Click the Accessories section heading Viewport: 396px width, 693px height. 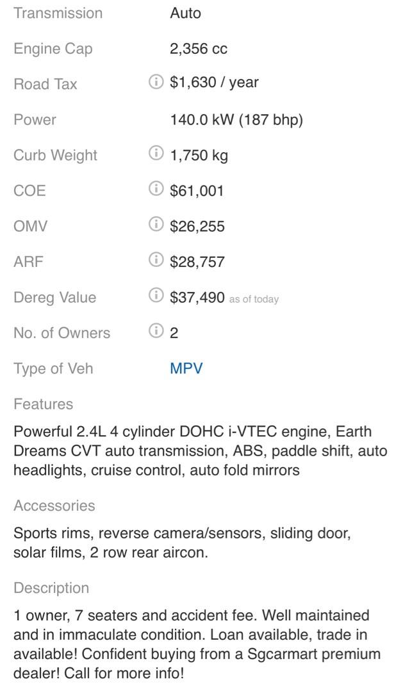54,506
